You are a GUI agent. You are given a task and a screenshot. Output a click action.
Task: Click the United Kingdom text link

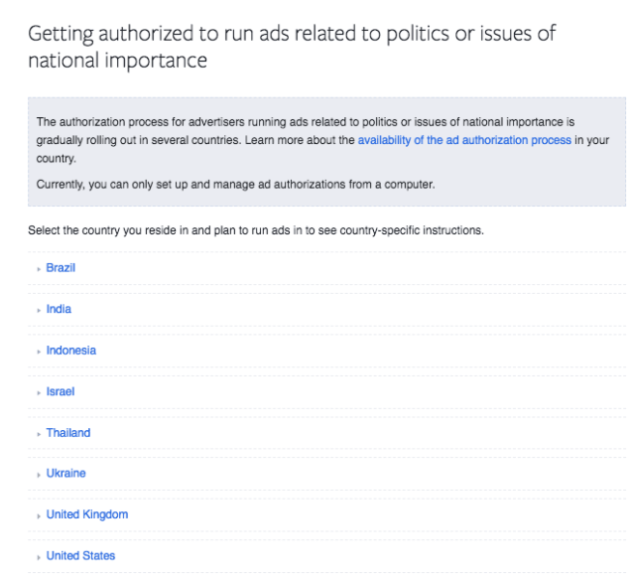pos(86,514)
